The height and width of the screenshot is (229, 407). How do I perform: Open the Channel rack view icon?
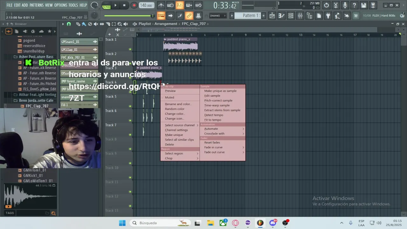[291, 16]
